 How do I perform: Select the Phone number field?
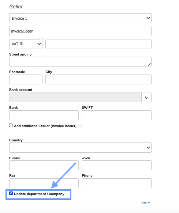pyautogui.click(x=116, y=183)
